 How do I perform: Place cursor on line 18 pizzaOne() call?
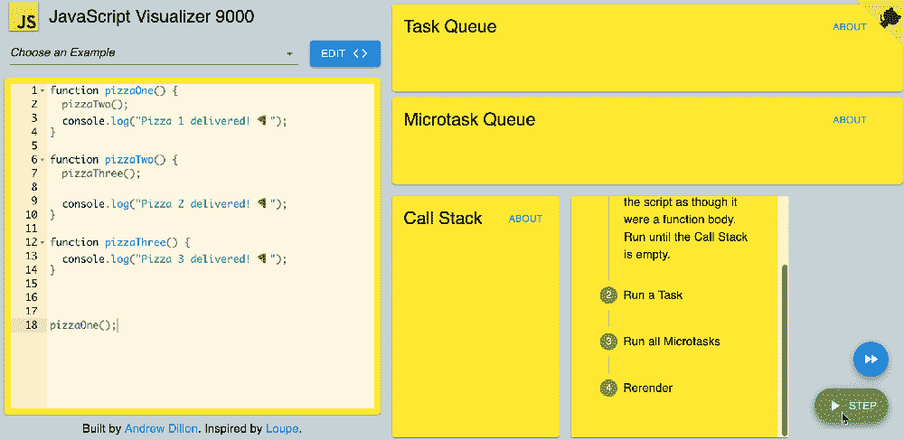pyautogui.click(x=83, y=325)
